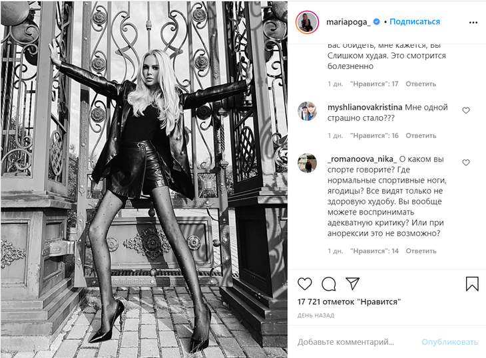Reply to _romanoova_nika_'s comment
Image resolution: width=486 pixels, height=358 pixels.
pos(421,250)
